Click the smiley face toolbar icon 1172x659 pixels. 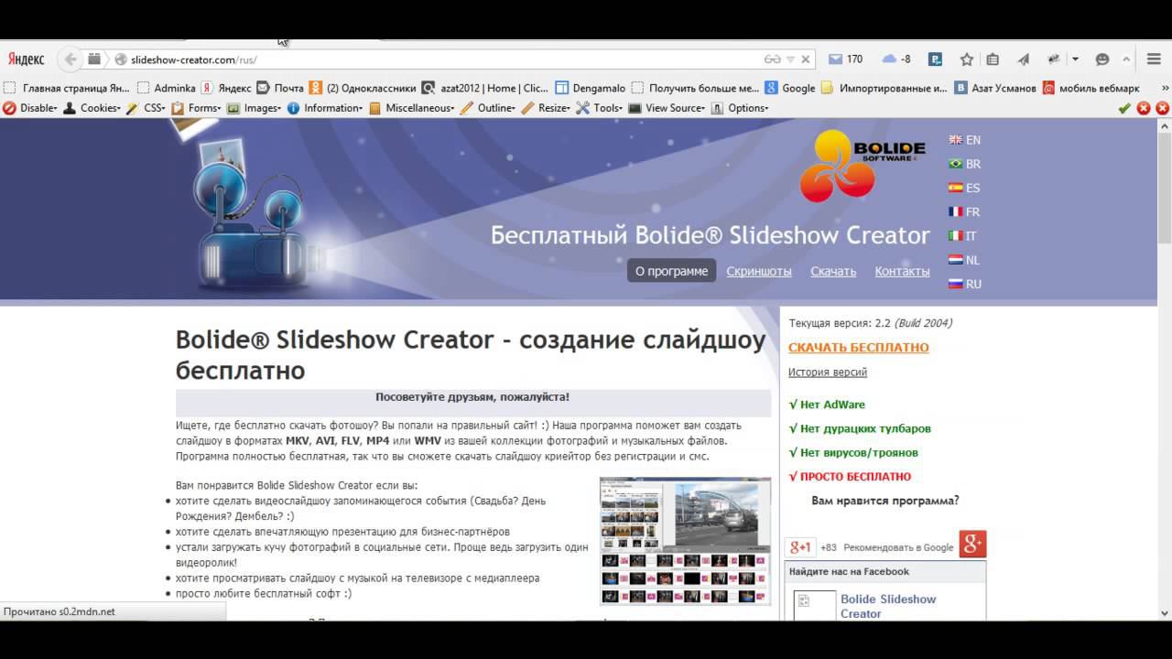(x=1102, y=59)
